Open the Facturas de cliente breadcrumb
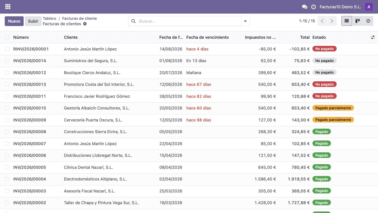Image resolution: width=378 pixels, height=213 pixels. click(x=79, y=18)
